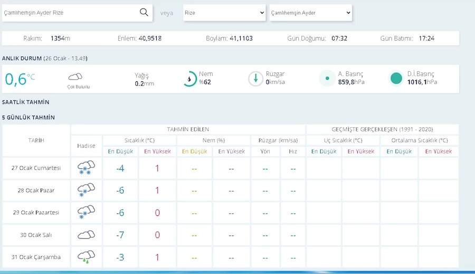475x274 pixels.
Task: Click the Gün Batımı 17:24 value
Action: tap(426, 39)
